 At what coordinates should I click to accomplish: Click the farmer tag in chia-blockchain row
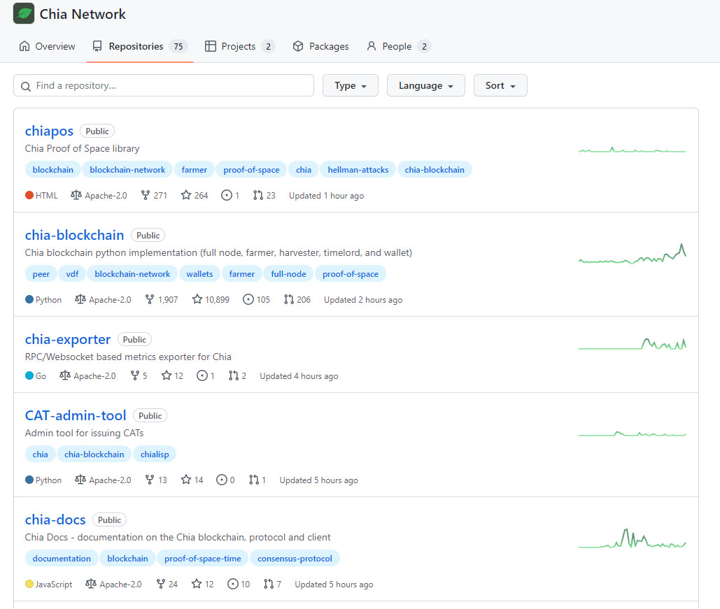point(241,274)
